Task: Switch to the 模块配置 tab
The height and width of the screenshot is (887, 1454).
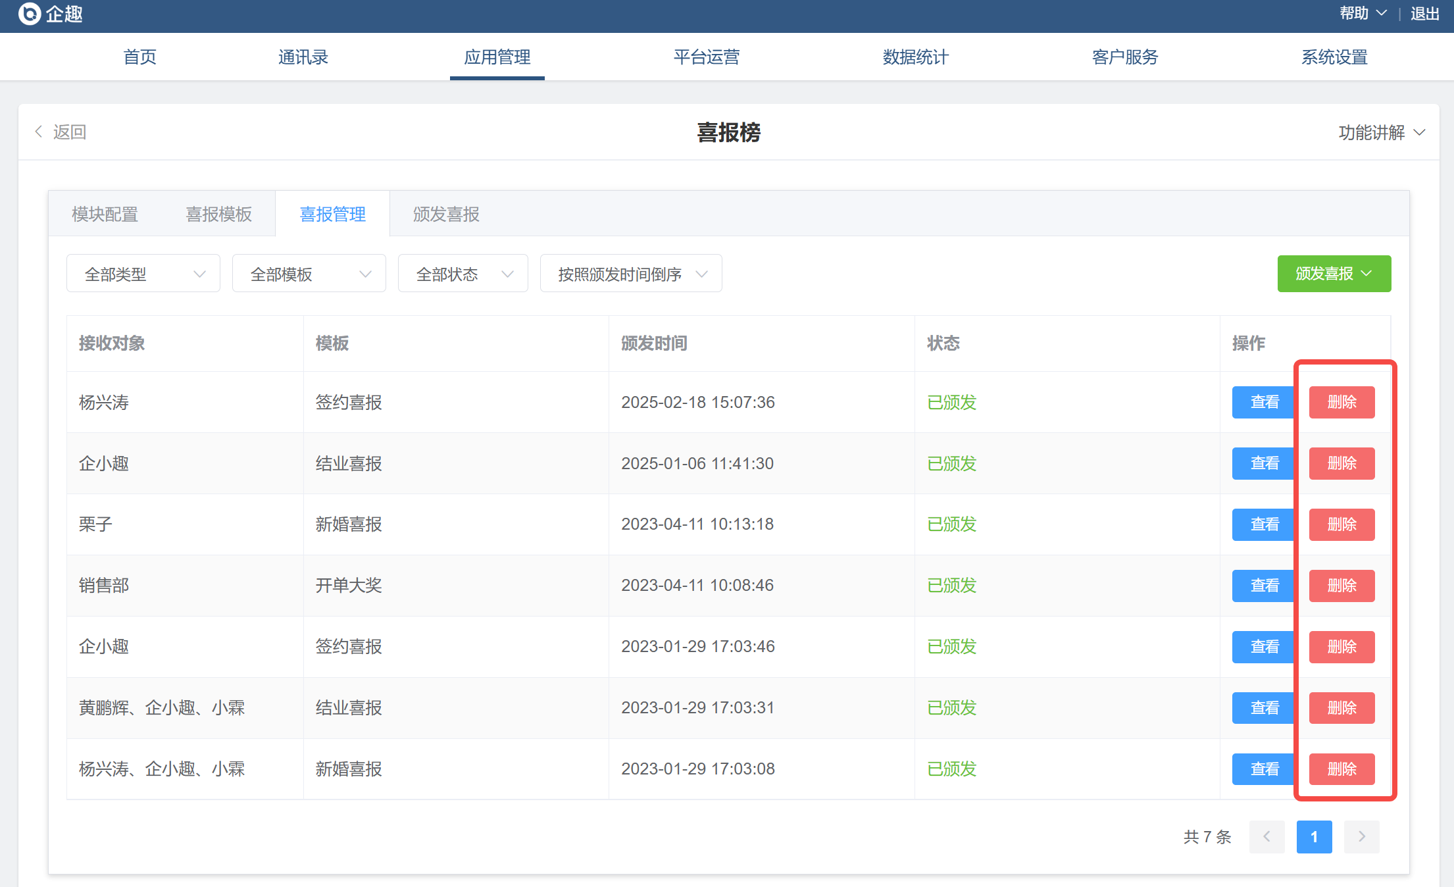Action: click(105, 214)
